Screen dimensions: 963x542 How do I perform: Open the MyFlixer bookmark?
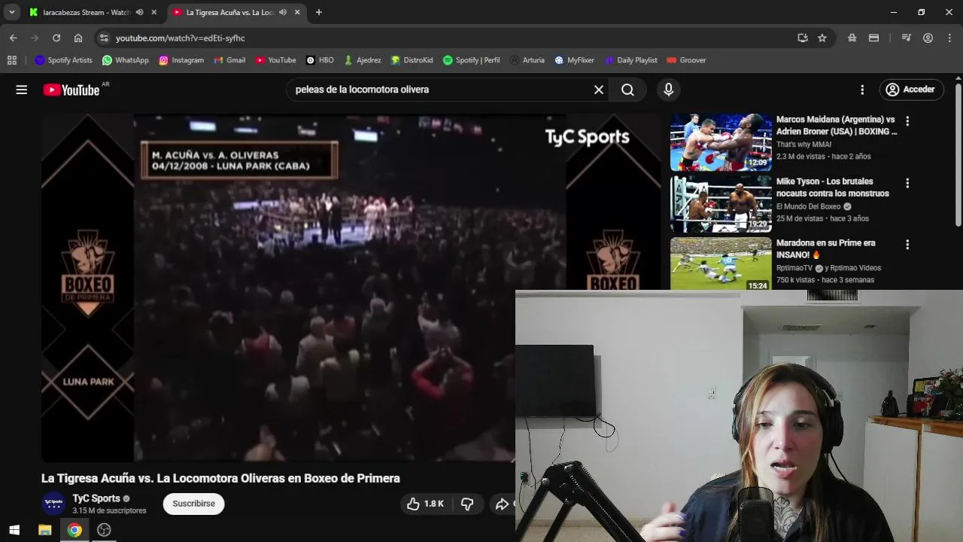tap(575, 60)
